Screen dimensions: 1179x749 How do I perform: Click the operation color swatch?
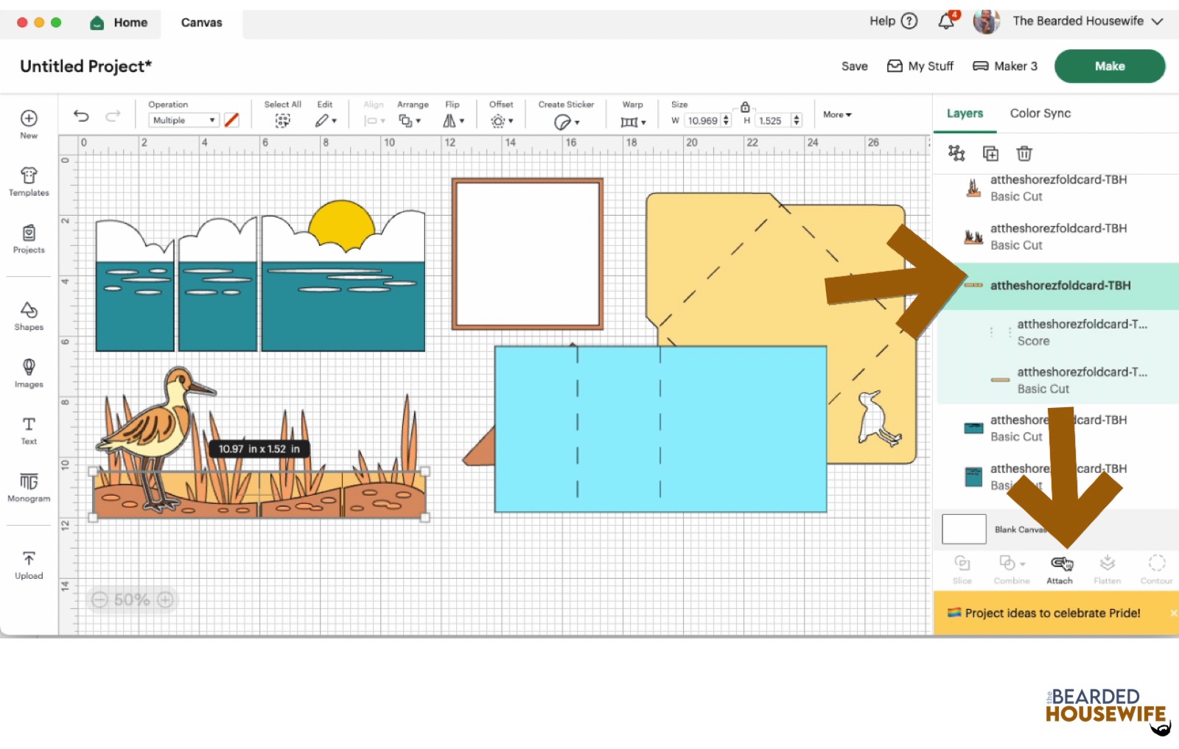click(231, 120)
